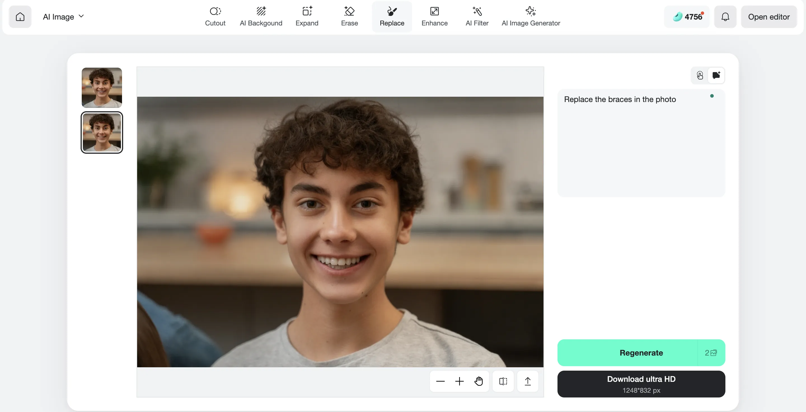Viewport: 806px width, 412px height.
Task: Switch to tap-to-select mode in chat panel
Action: [700, 75]
